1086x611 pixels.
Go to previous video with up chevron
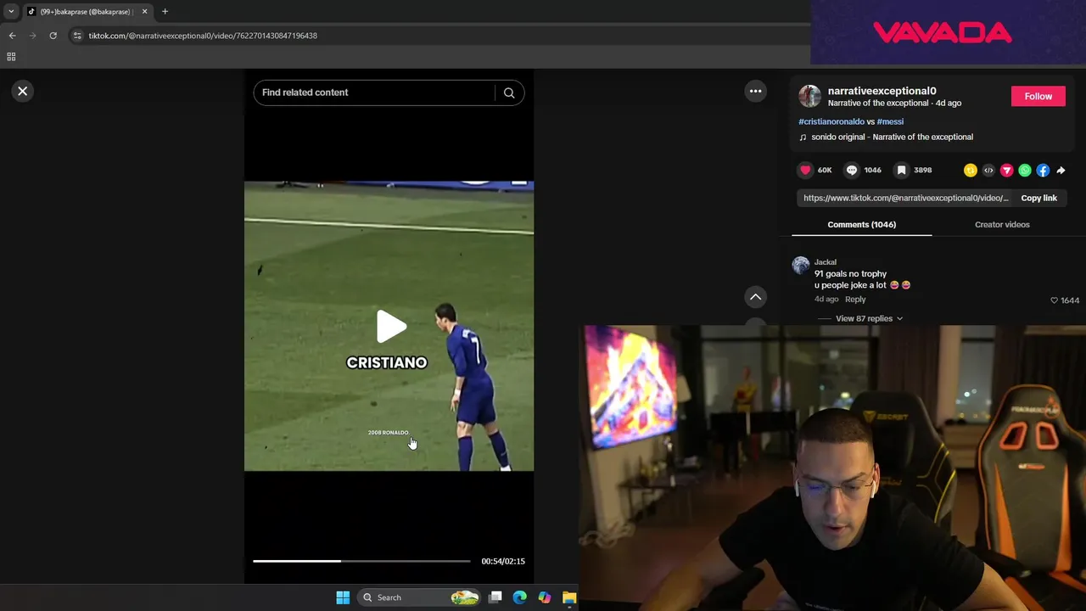(x=755, y=297)
